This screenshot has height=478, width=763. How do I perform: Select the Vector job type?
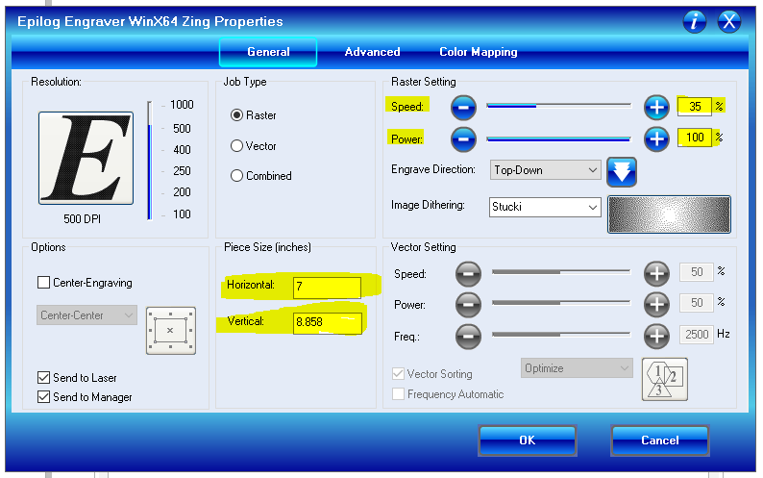[x=253, y=145]
